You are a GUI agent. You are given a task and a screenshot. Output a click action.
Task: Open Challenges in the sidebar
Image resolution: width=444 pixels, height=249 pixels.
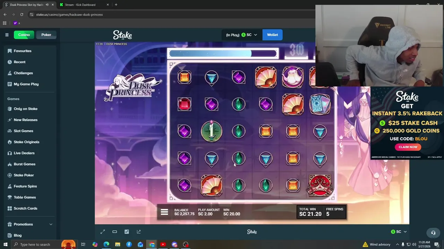(x=23, y=73)
